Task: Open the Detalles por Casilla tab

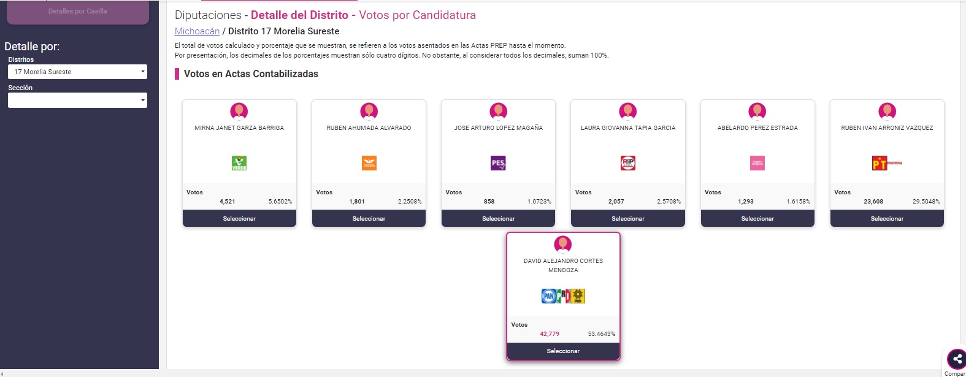Action: (x=78, y=12)
